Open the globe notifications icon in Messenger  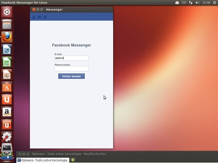pos(45,17)
